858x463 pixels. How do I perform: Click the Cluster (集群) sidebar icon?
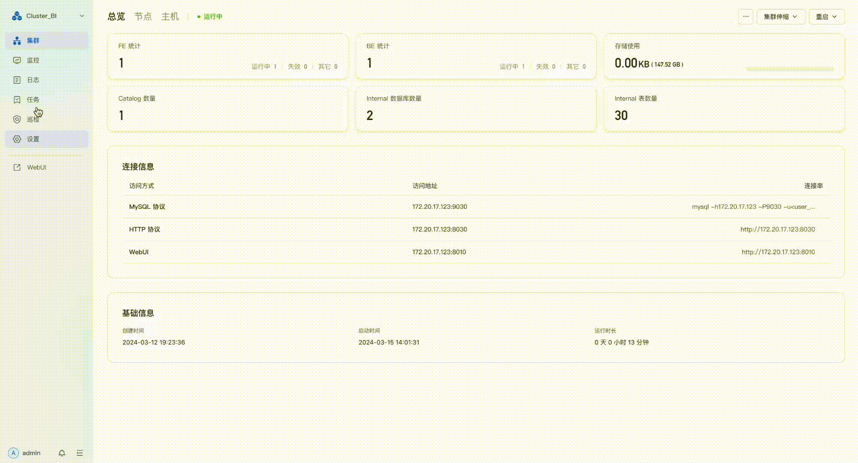[x=17, y=41]
